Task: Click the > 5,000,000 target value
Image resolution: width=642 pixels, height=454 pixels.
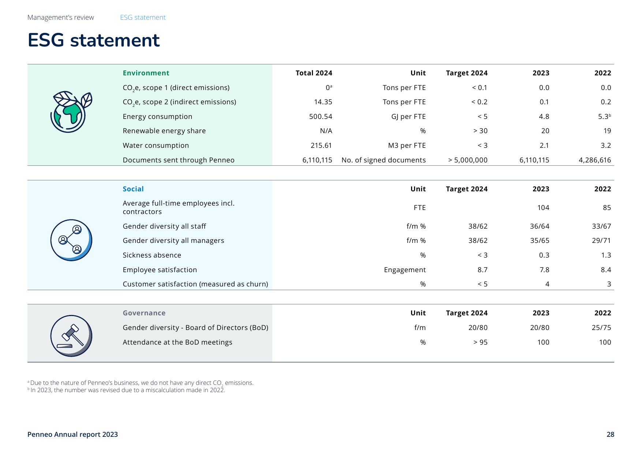Action: [468, 160]
